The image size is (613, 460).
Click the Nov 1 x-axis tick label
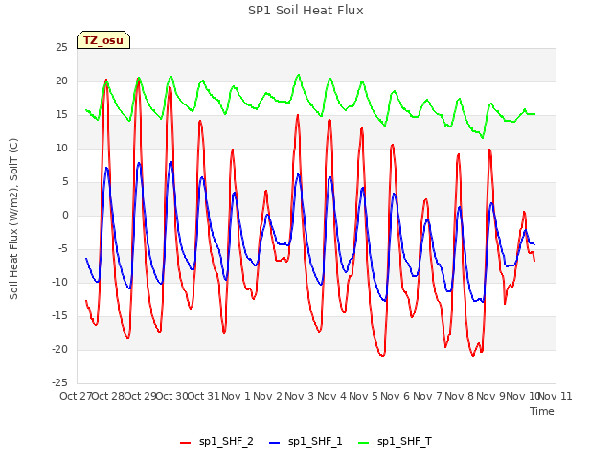click(x=236, y=396)
